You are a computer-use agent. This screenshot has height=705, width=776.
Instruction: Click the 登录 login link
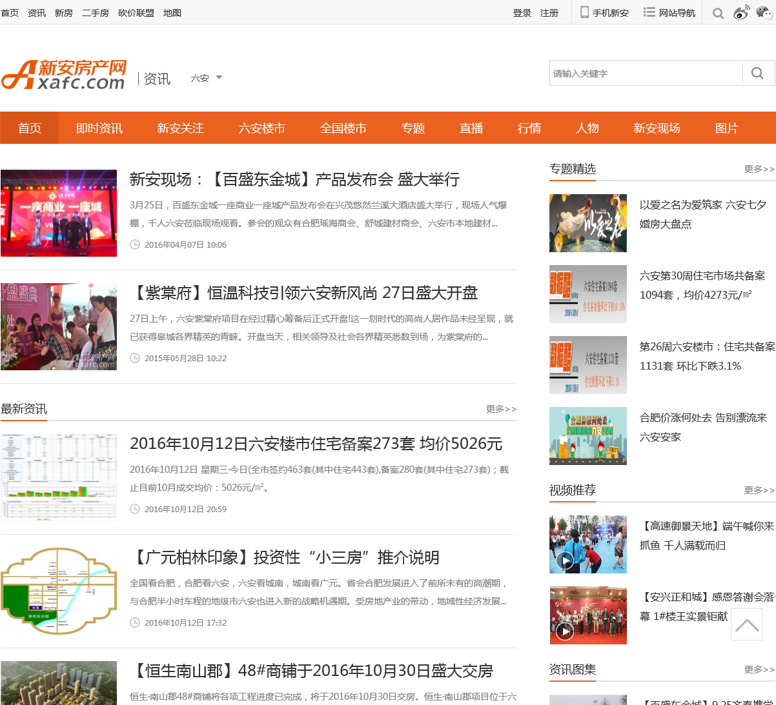522,13
